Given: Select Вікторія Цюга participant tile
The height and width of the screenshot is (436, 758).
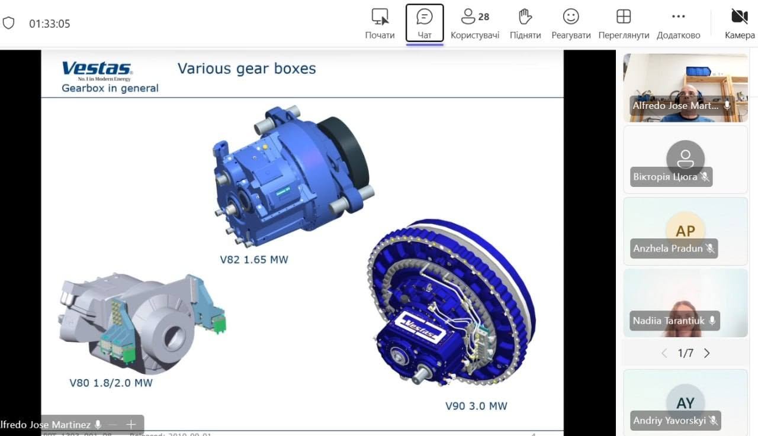Looking at the screenshot, I should [685, 160].
